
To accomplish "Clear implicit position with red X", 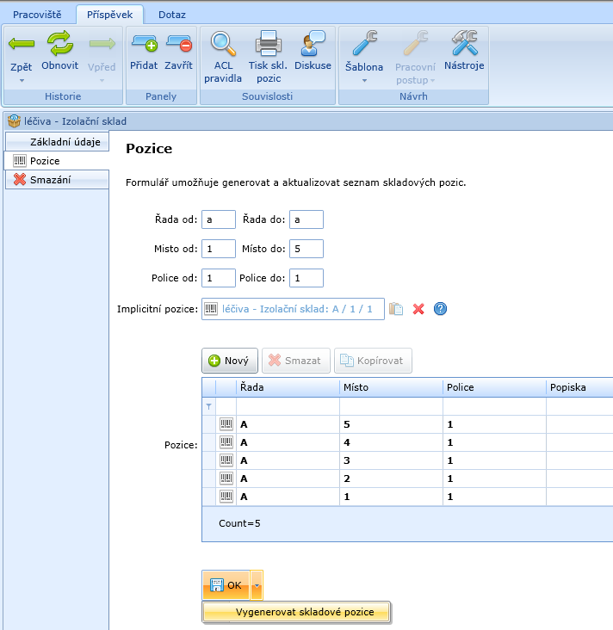I will pyautogui.click(x=418, y=309).
